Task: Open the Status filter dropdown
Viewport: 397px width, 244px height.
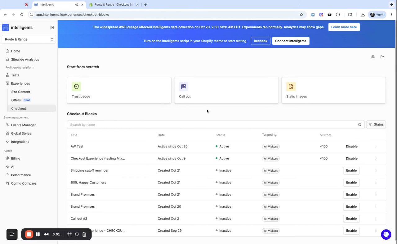Action: coord(376,124)
